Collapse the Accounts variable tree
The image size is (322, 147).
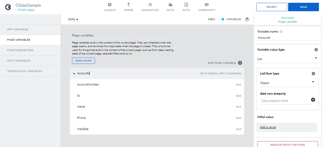[x=74, y=73]
